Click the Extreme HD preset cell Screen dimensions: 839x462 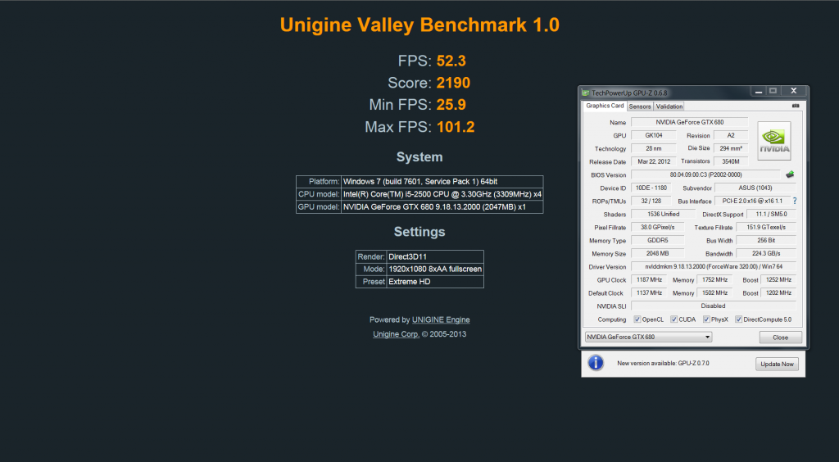coord(435,282)
